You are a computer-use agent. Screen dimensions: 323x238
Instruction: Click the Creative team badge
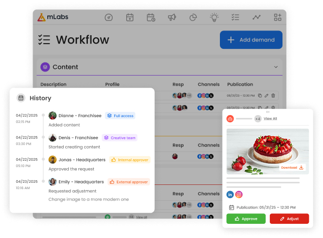click(x=120, y=138)
